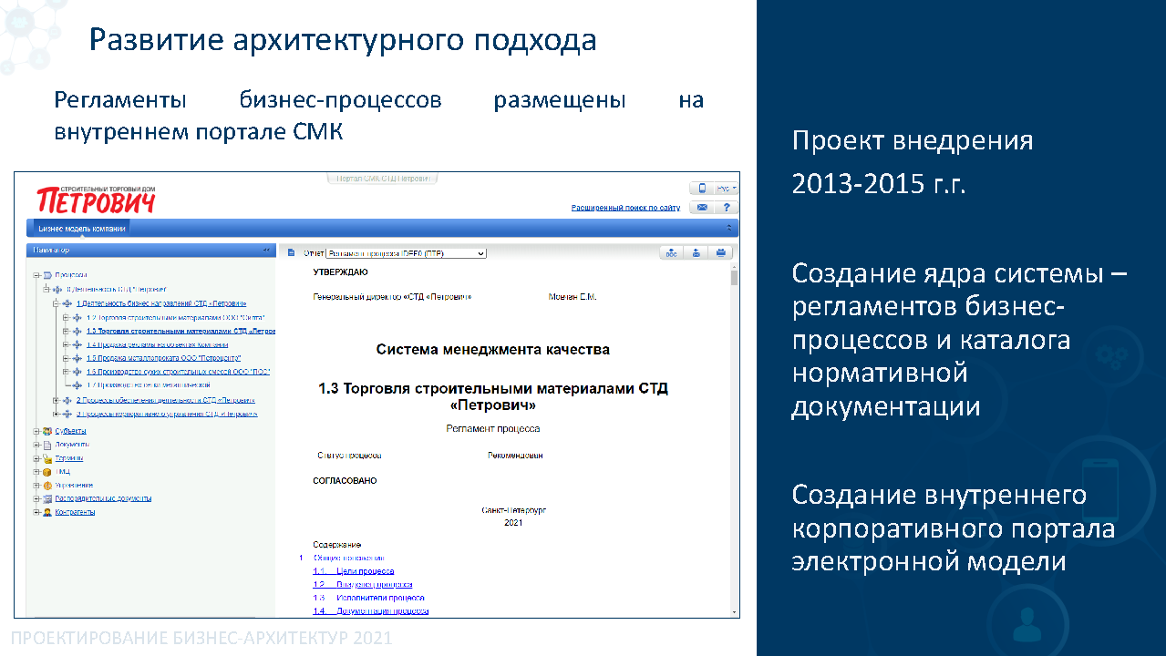Select the Бизнес модель компании tab
Screen dimensions: 1166x656
pos(81,229)
